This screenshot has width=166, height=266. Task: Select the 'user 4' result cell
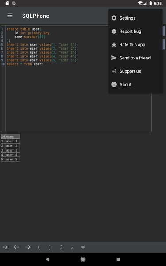tap(13, 155)
